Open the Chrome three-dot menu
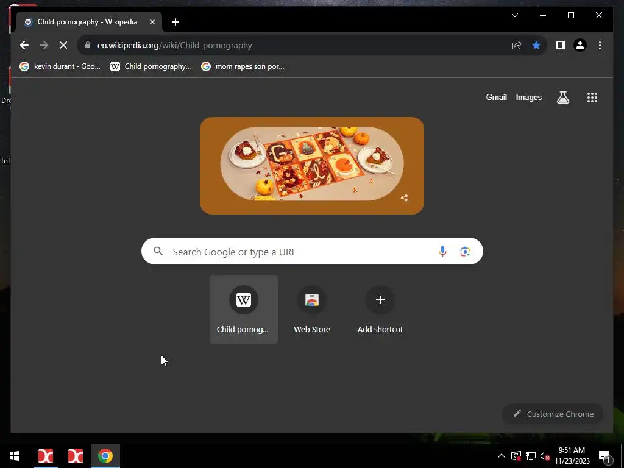Viewport: 624px width, 468px height. (x=600, y=45)
